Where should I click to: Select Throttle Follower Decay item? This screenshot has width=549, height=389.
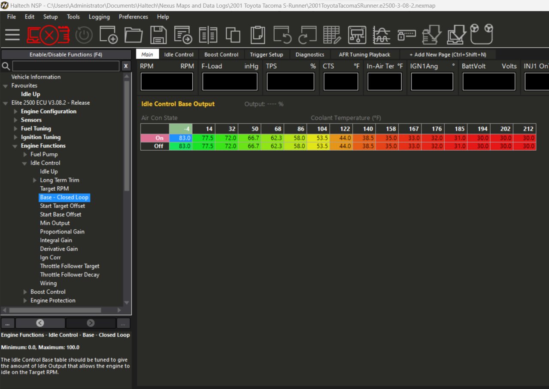pos(70,274)
